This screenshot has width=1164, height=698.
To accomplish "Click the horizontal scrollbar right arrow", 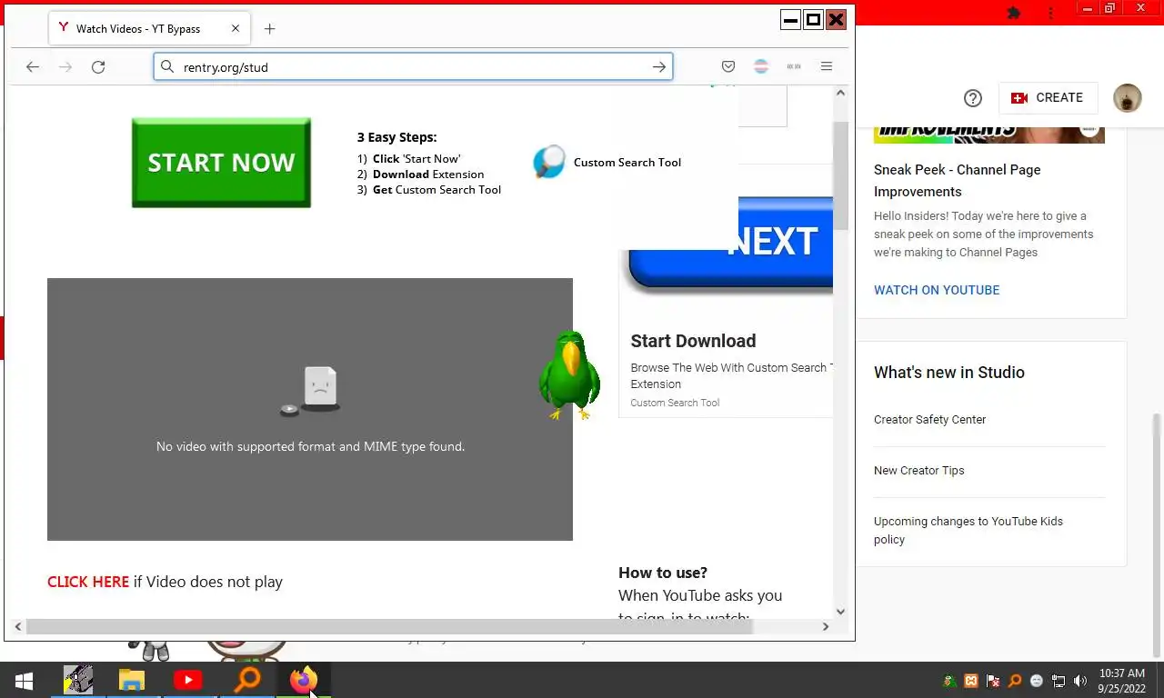I will 826,626.
